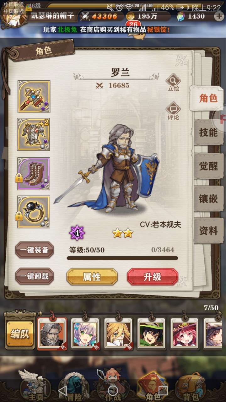226x402 pixels.
Task: Open the 评论 comments icon
Action: click(173, 111)
